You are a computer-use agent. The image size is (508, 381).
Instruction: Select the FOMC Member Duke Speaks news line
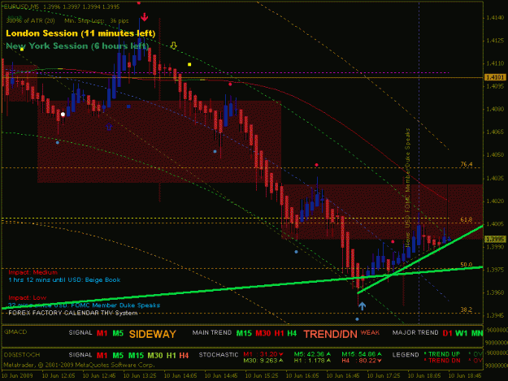click(84, 305)
